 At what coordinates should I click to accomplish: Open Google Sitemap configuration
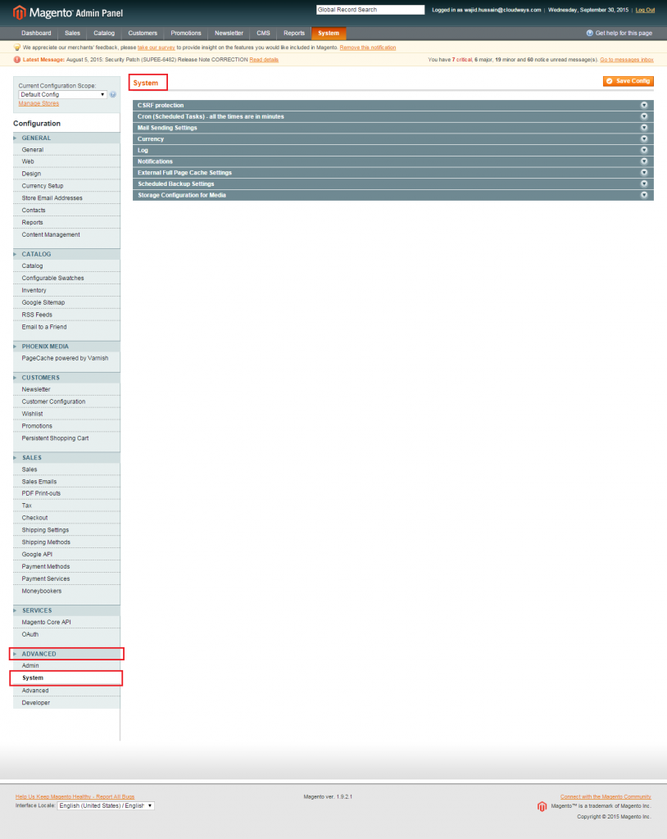(x=66, y=303)
